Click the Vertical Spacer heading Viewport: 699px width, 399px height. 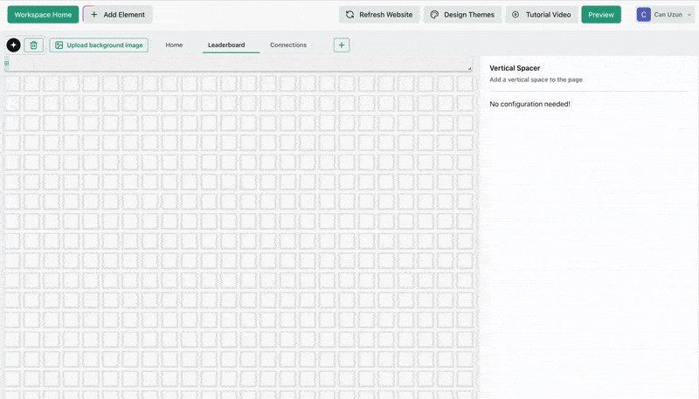[515, 68]
